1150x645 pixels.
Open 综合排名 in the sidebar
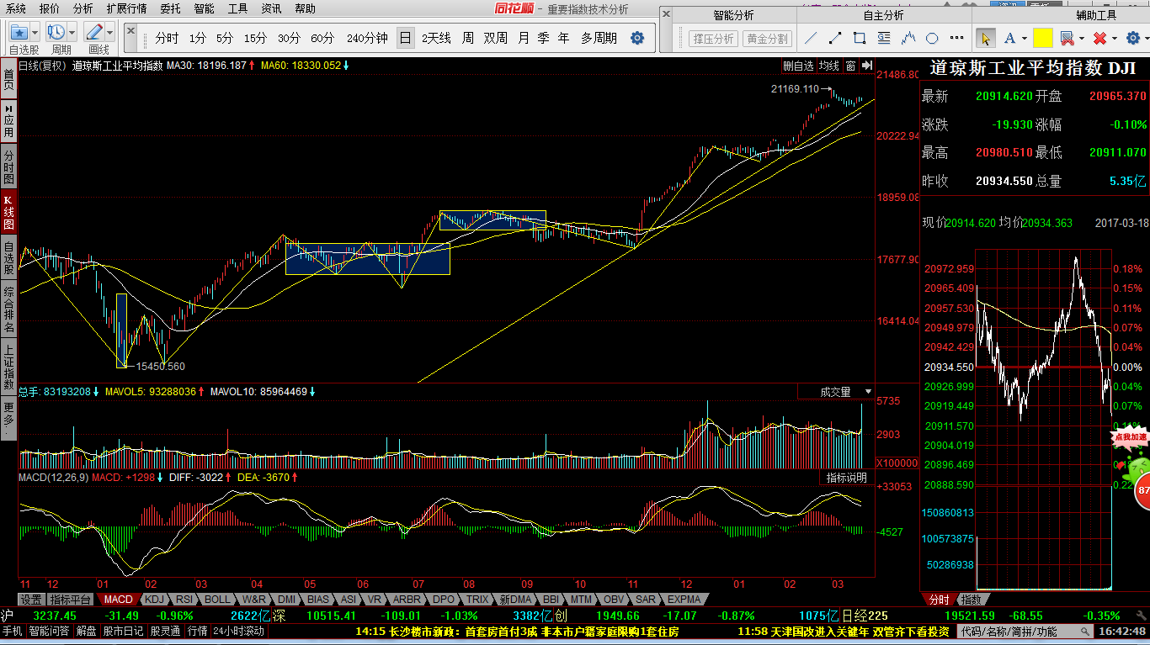[8, 310]
